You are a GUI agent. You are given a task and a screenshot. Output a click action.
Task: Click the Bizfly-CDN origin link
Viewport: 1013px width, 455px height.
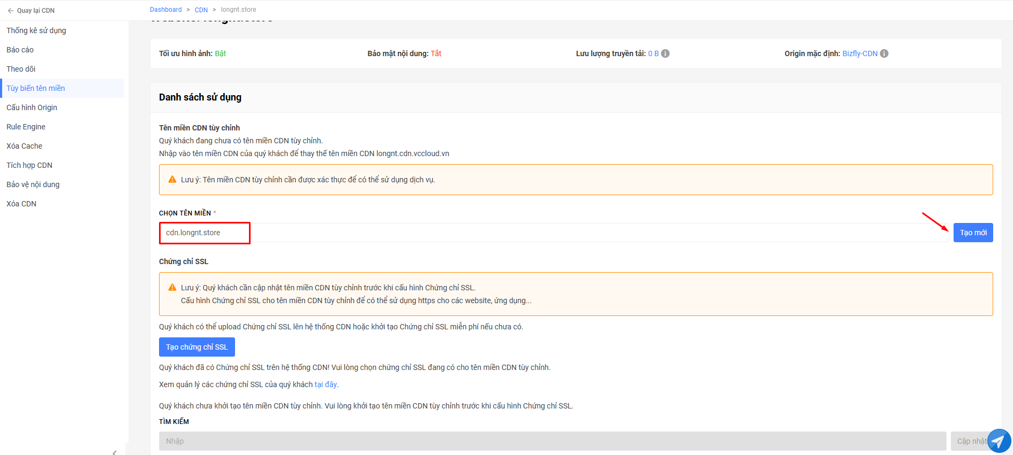(860, 53)
